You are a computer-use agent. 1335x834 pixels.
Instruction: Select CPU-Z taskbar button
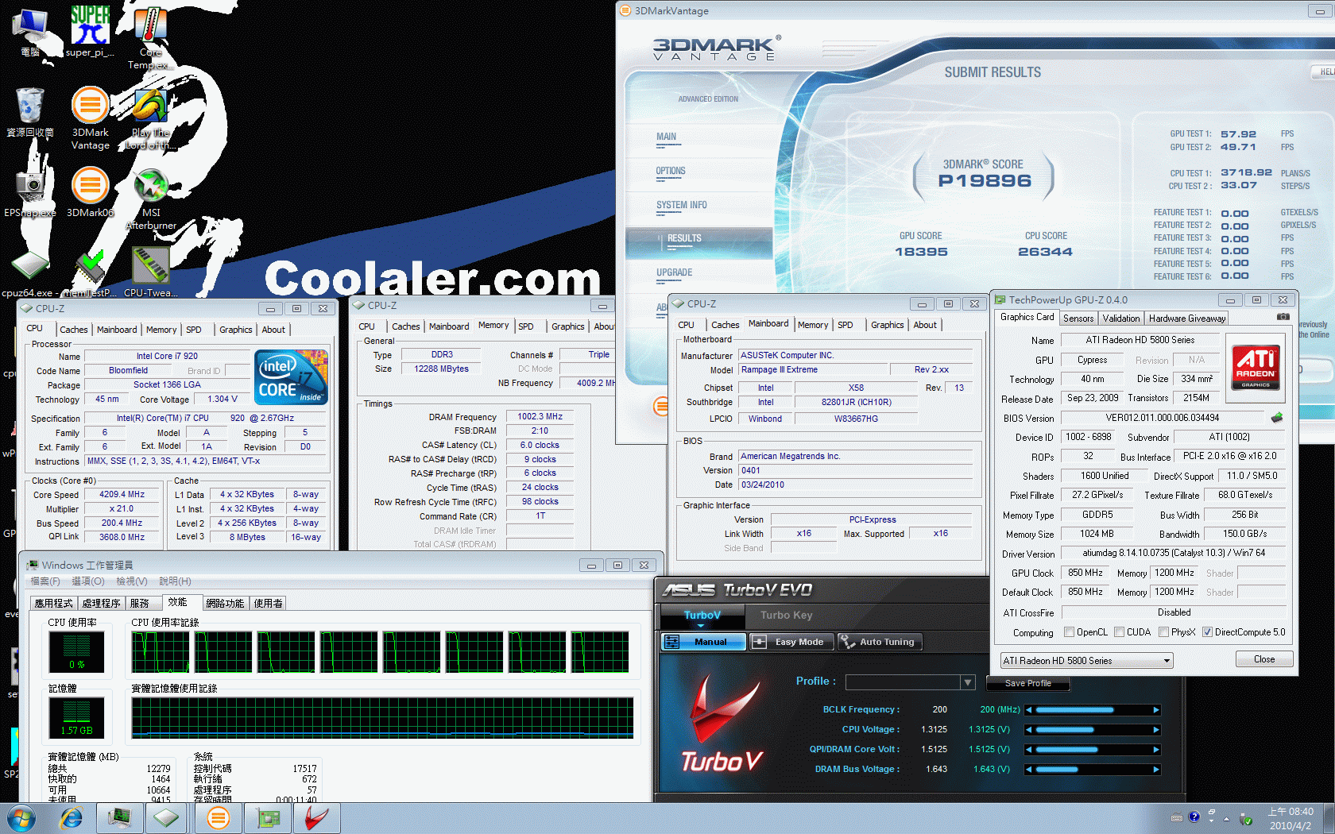coord(166,818)
